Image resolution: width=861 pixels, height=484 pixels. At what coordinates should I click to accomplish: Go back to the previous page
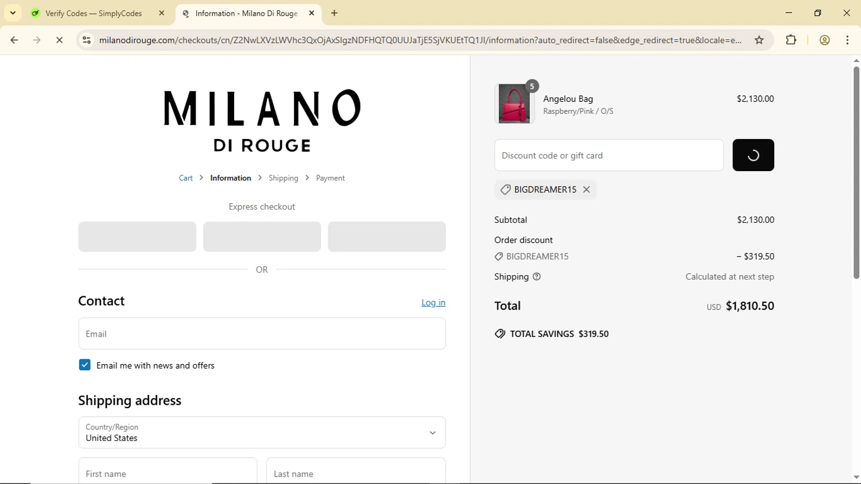coord(14,40)
